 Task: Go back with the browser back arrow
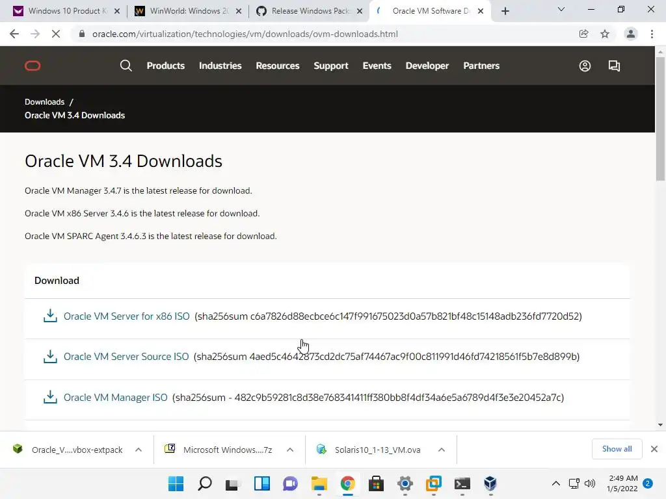point(14,34)
